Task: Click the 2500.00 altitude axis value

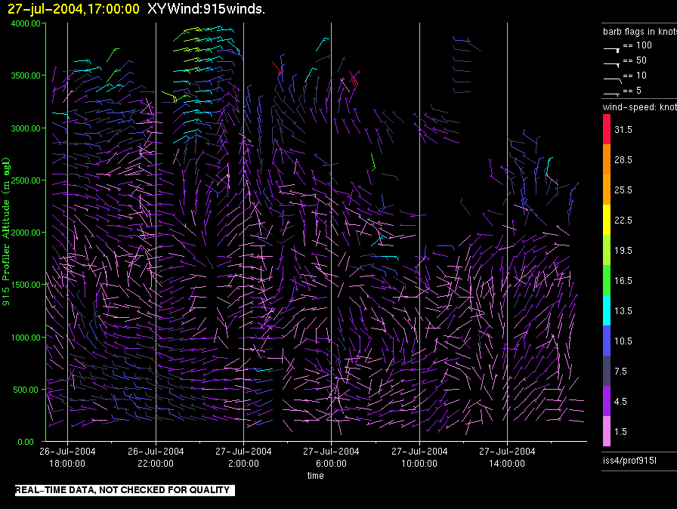Action: pos(26,180)
